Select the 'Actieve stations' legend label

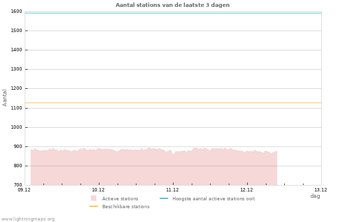pyautogui.click(x=120, y=199)
